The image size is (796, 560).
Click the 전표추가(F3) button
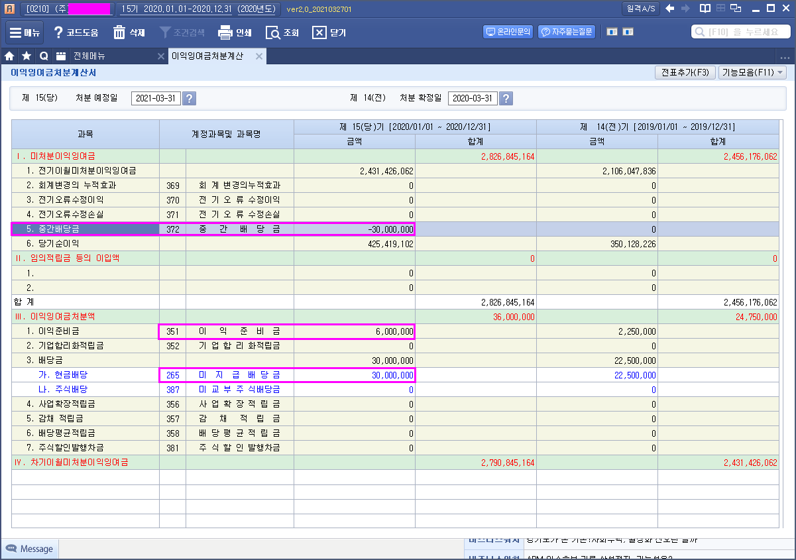pos(685,73)
